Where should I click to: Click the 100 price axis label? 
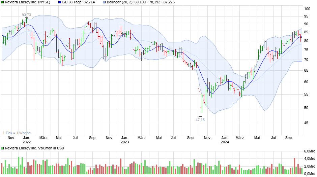[x=307, y=9]
